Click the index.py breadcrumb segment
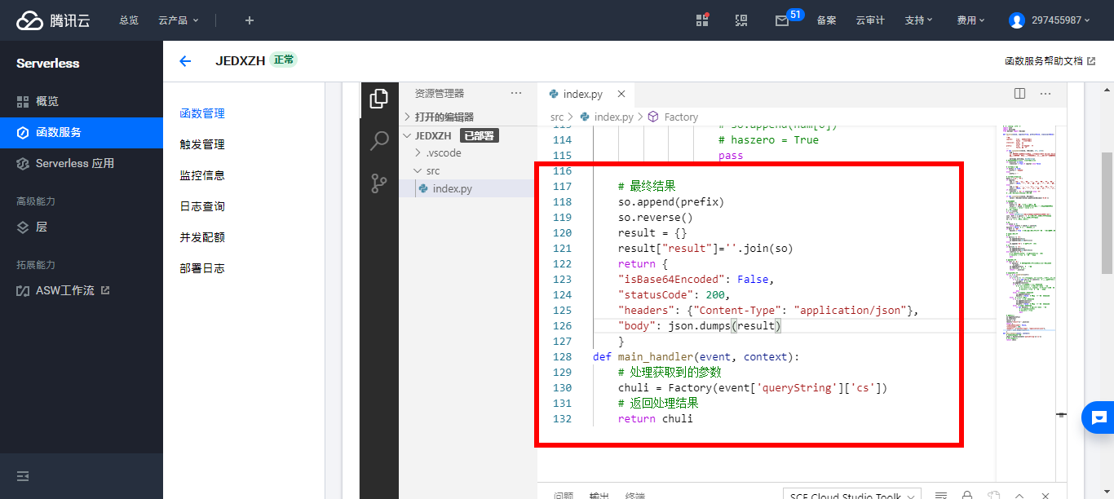Screen dimensions: 1114x499 (x=613, y=117)
